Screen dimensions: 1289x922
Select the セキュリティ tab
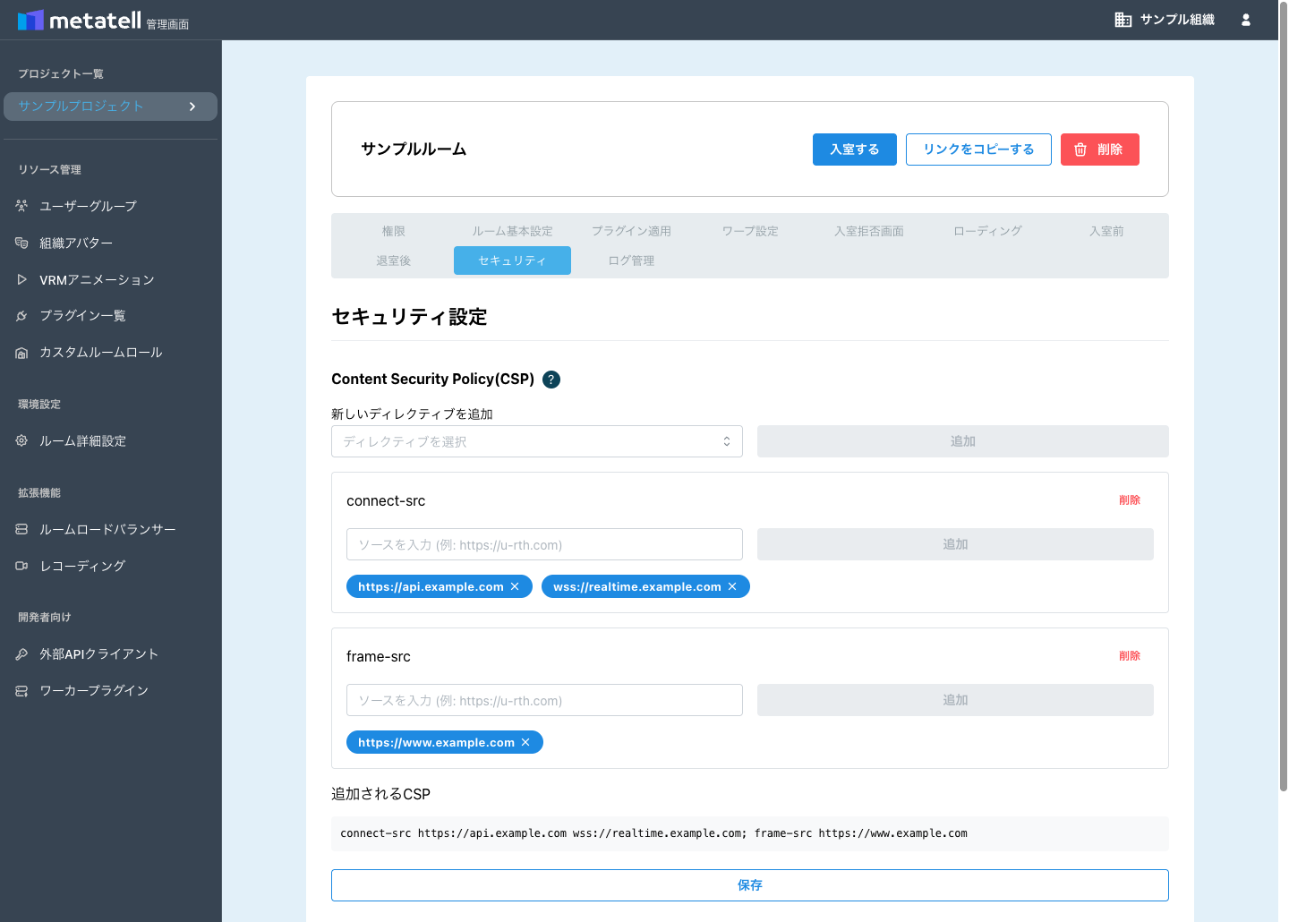click(512, 260)
